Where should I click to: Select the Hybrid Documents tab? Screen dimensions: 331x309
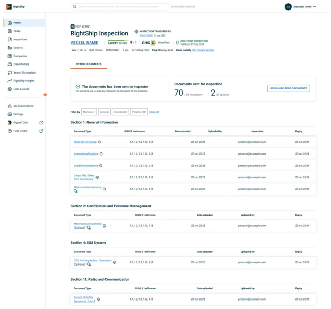point(89,64)
